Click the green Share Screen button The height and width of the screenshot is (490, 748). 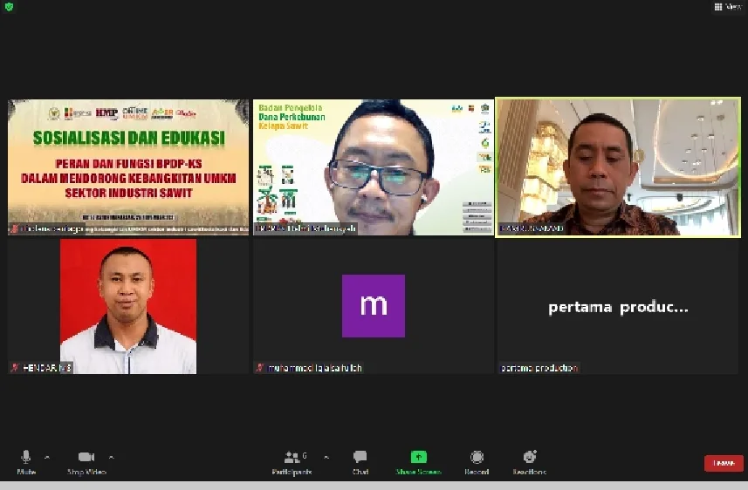click(418, 462)
